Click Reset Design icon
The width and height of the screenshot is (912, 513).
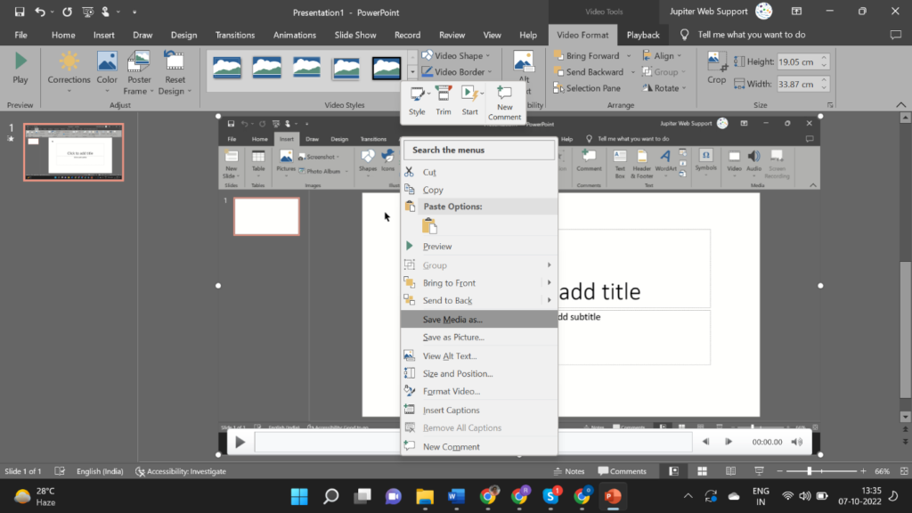coord(174,61)
